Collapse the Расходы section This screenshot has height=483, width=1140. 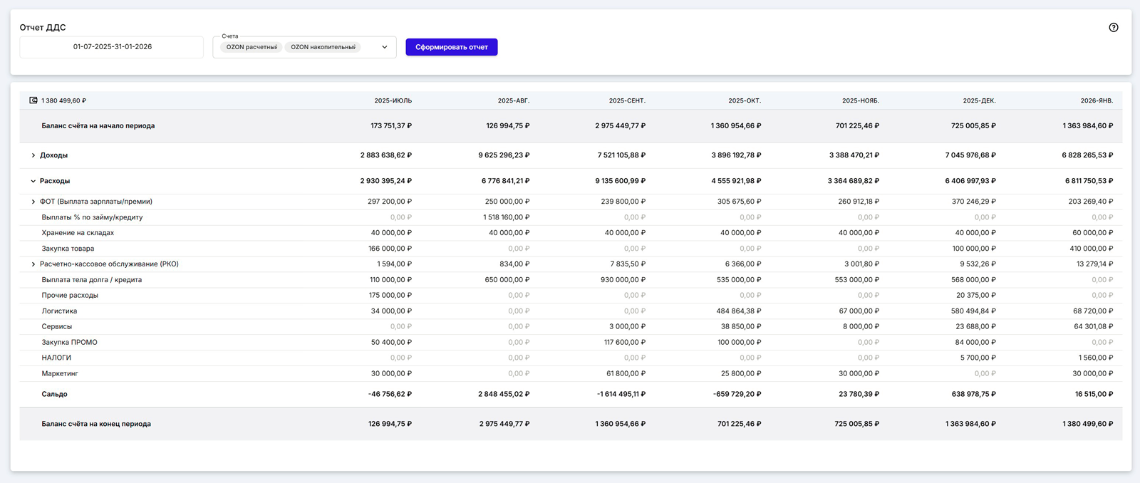33,181
